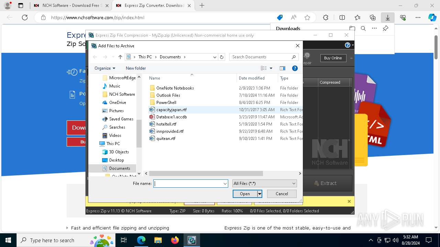440x247 pixels.
Task: Select Videos in navigation tree
Action: click(x=112, y=136)
